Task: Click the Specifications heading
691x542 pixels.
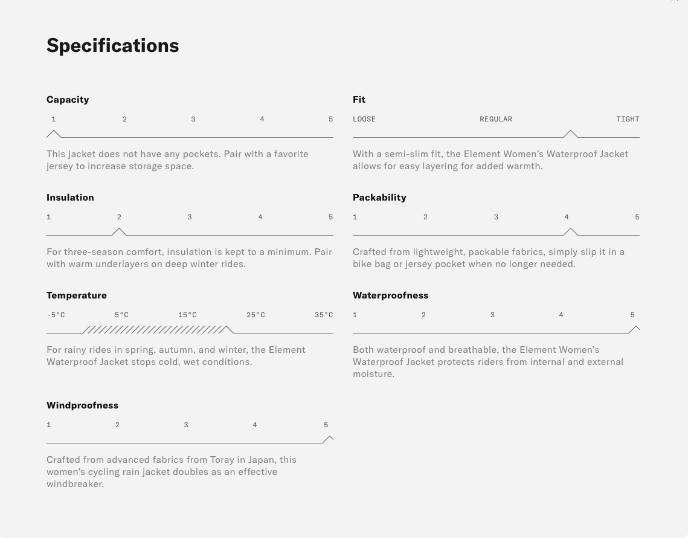Action: 112,45
